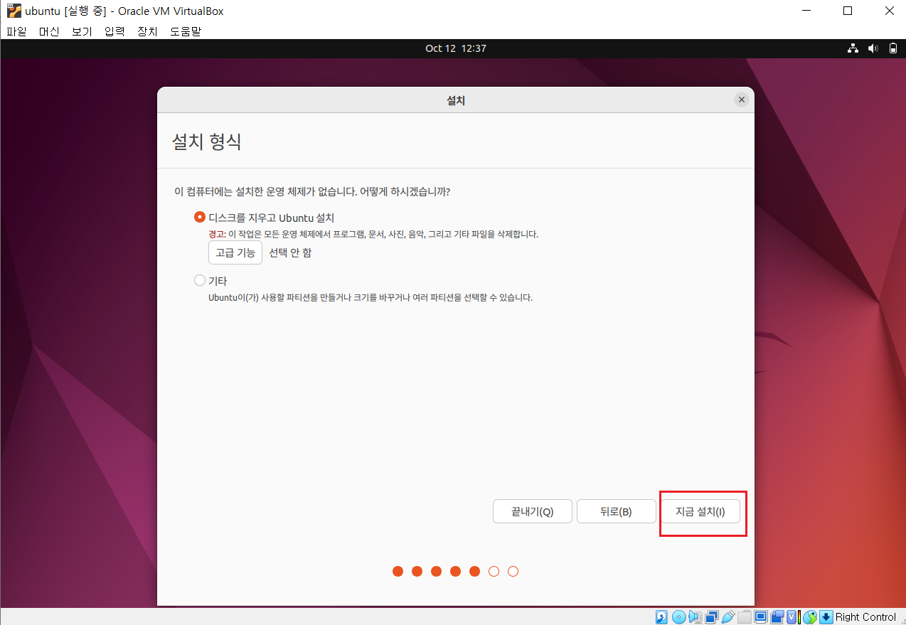Click the 설치 형식 heading

207,141
